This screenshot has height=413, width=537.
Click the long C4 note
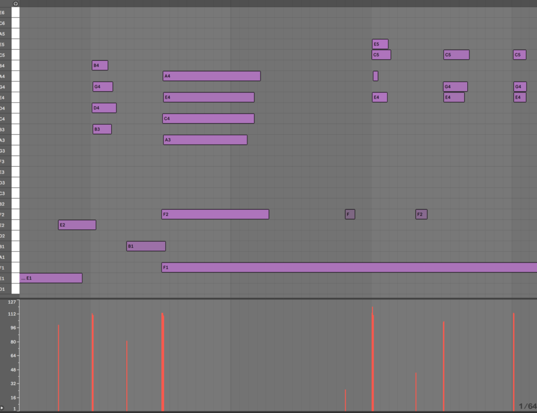[x=208, y=118]
